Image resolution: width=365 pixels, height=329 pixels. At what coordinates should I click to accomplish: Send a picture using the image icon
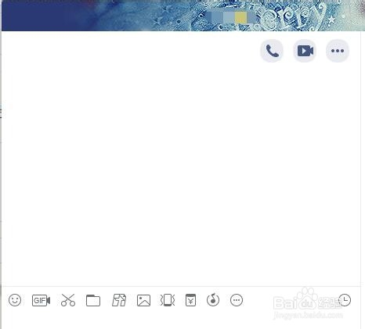[143, 300]
